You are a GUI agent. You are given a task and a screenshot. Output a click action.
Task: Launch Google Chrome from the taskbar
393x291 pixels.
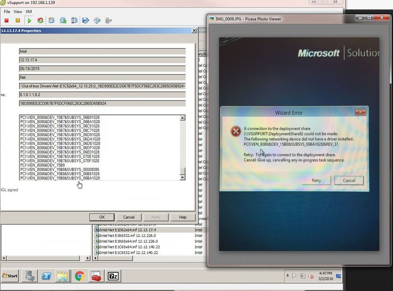pyautogui.click(x=79, y=276)
